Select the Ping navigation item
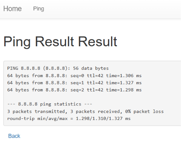181x145 pixels. click(38, 9)
